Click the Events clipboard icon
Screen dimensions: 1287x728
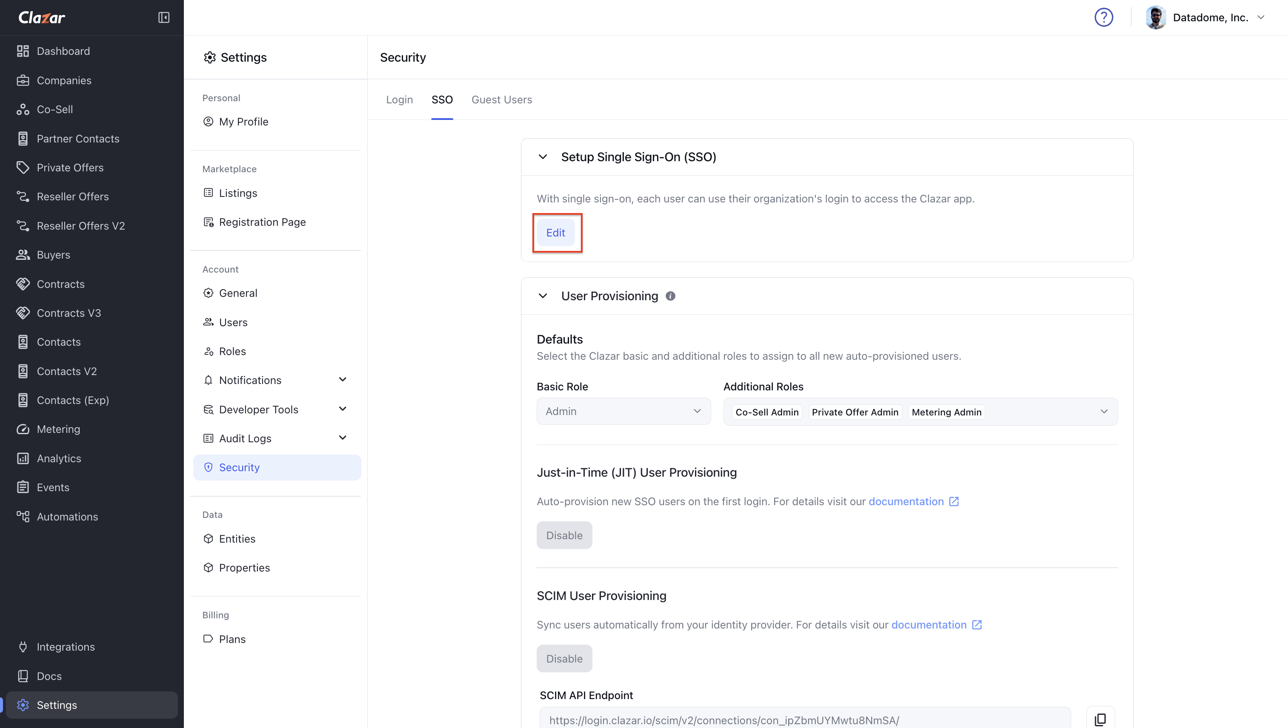(23, 487)
